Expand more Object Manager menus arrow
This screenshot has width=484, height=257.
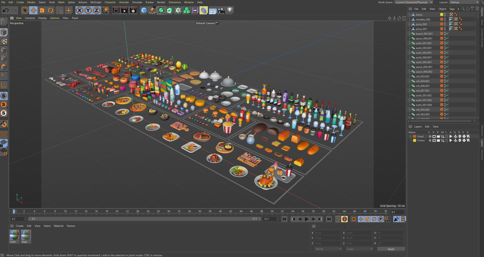click(x=458, y=9)
